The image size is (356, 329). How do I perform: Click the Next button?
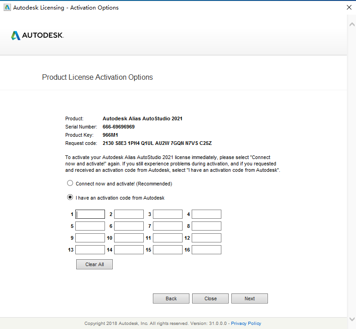[250, 298]
